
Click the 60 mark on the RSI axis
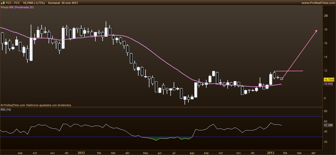pos(326,121)
